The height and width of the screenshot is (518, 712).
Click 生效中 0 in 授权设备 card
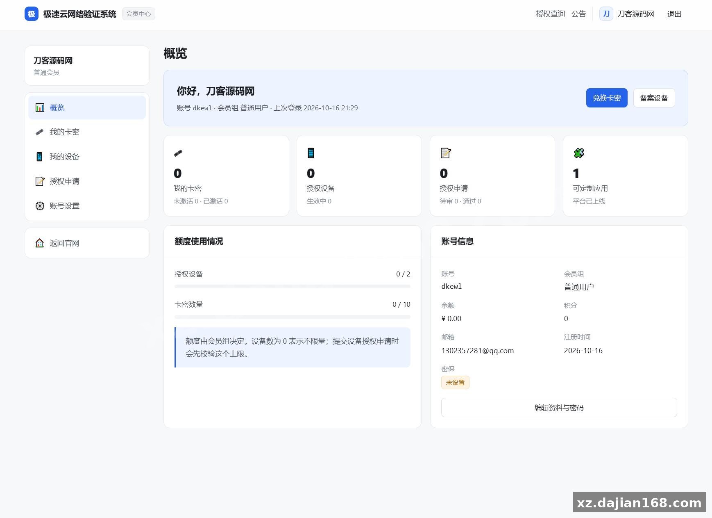(319, 201)
